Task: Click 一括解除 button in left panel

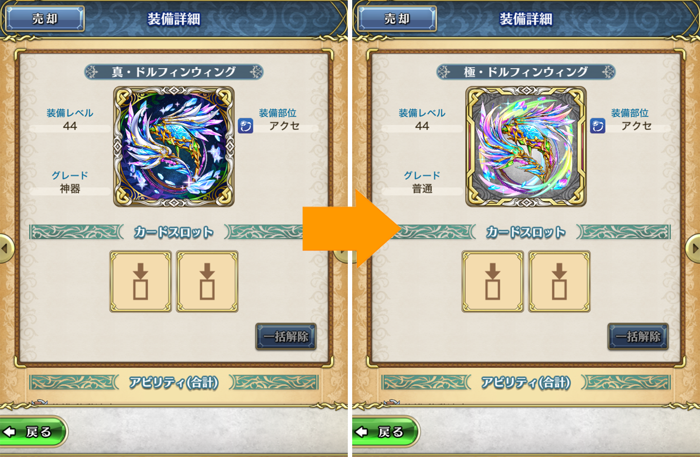Action: point(286,336)
